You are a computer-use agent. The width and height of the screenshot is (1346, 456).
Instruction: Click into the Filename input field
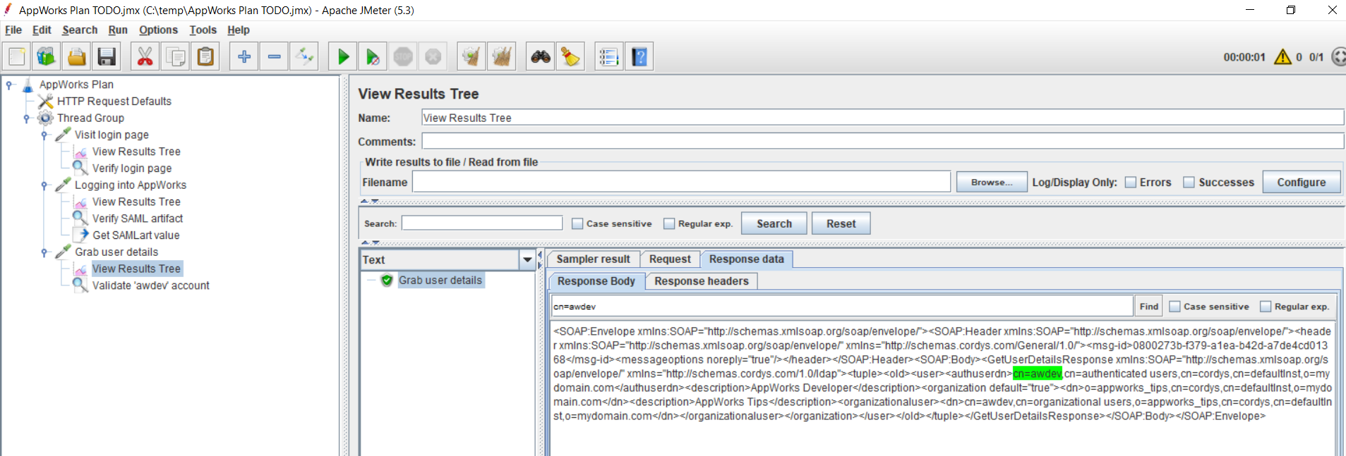680,183
